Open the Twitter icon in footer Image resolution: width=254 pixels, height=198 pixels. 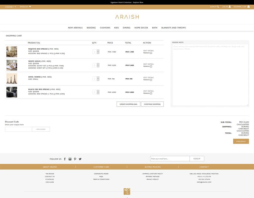click(x=80, y=159)
